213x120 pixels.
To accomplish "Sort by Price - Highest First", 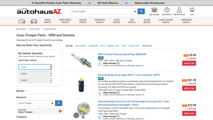I will click(x=110, y=46).
